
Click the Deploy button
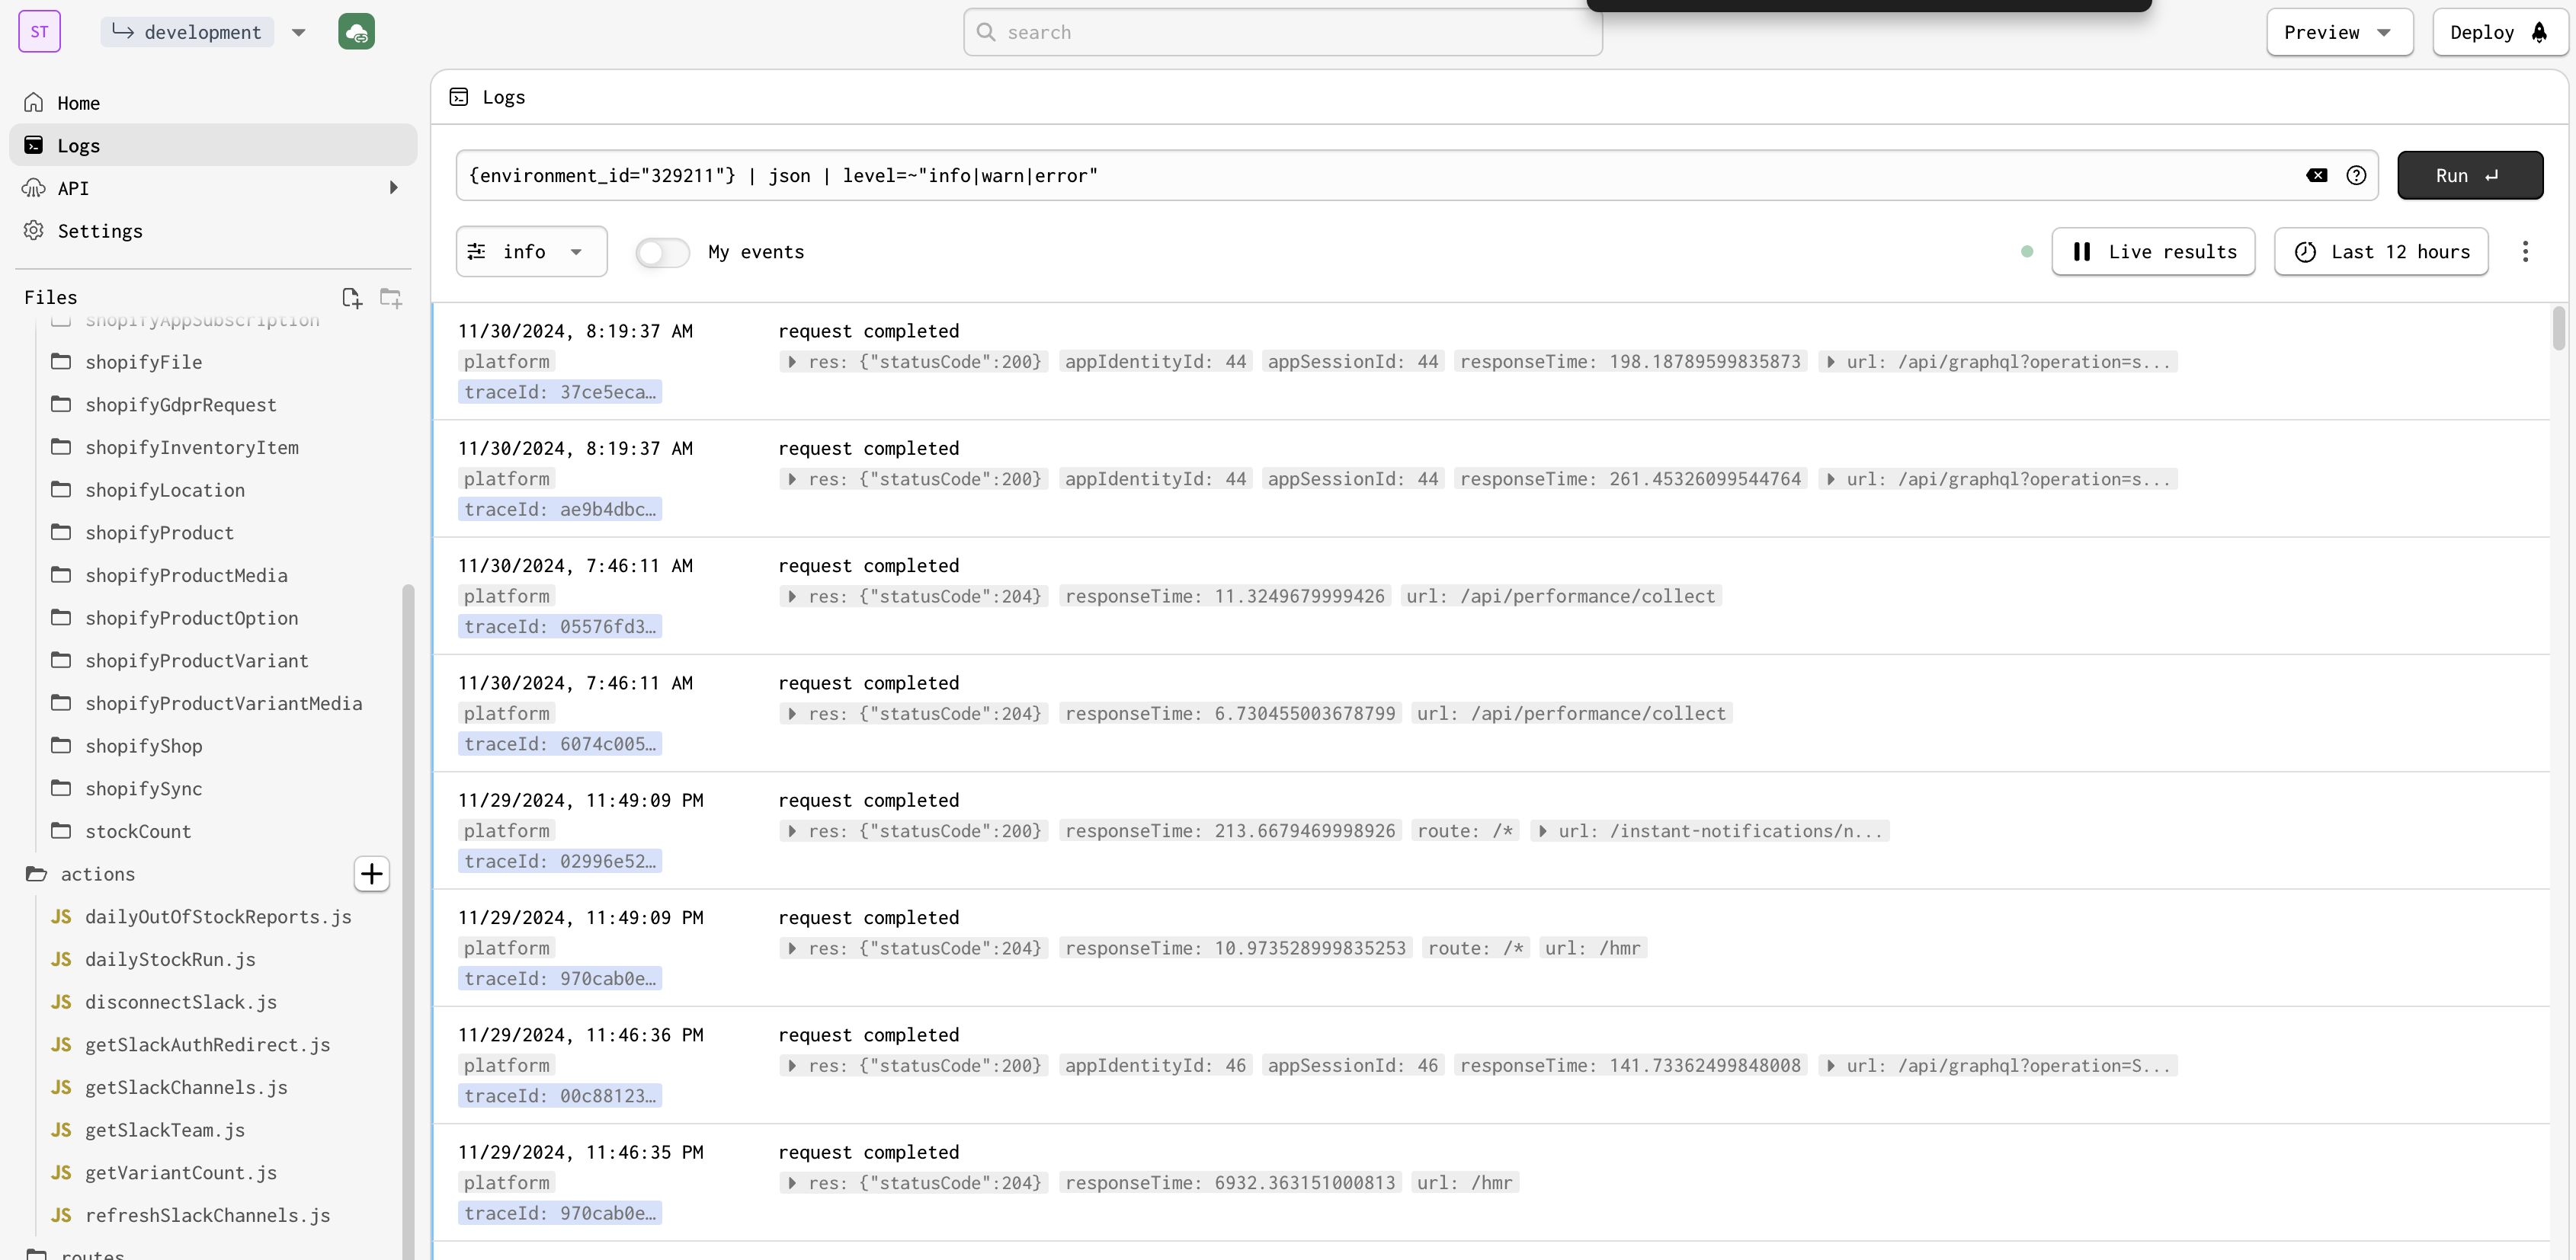click(2499, 32)
